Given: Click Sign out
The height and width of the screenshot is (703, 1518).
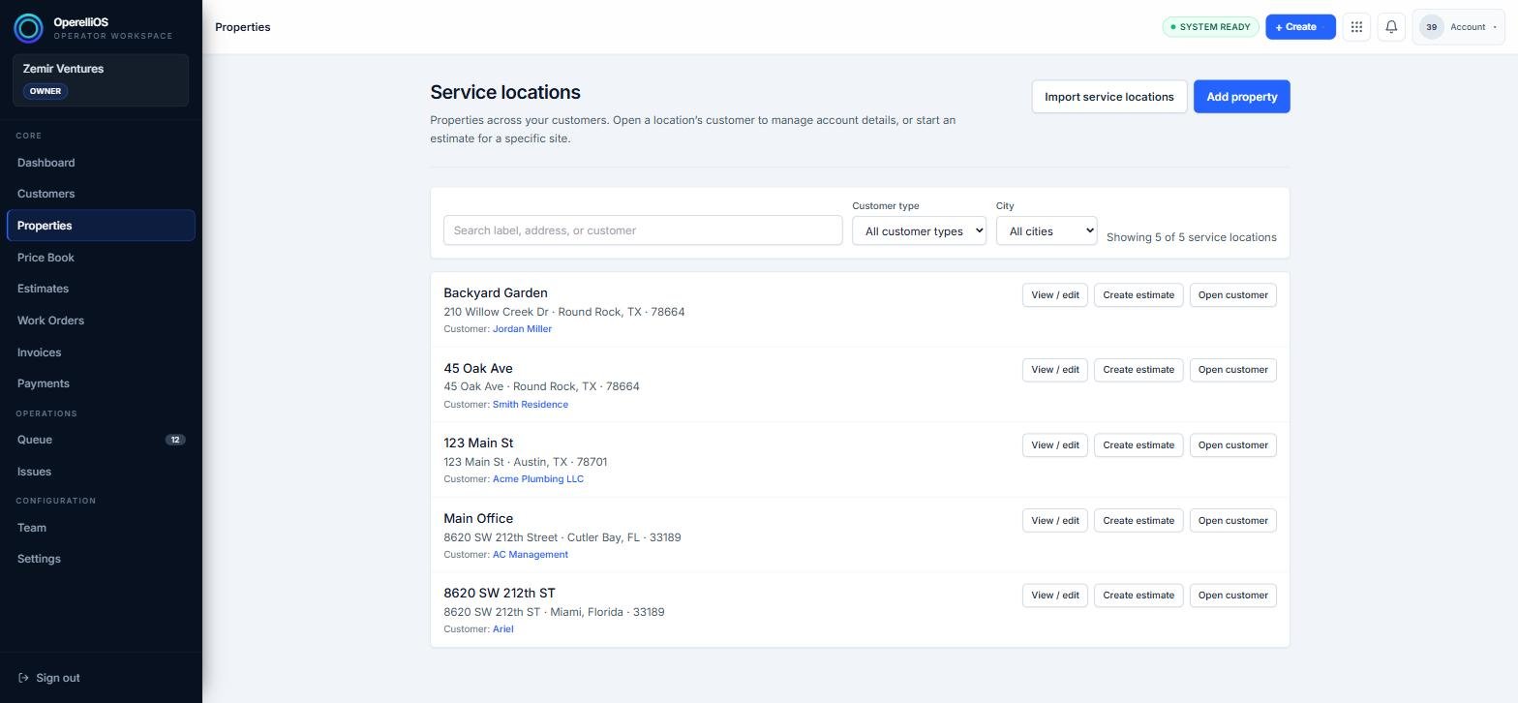Looking at the screenshot, I should [x=49, y=678].
